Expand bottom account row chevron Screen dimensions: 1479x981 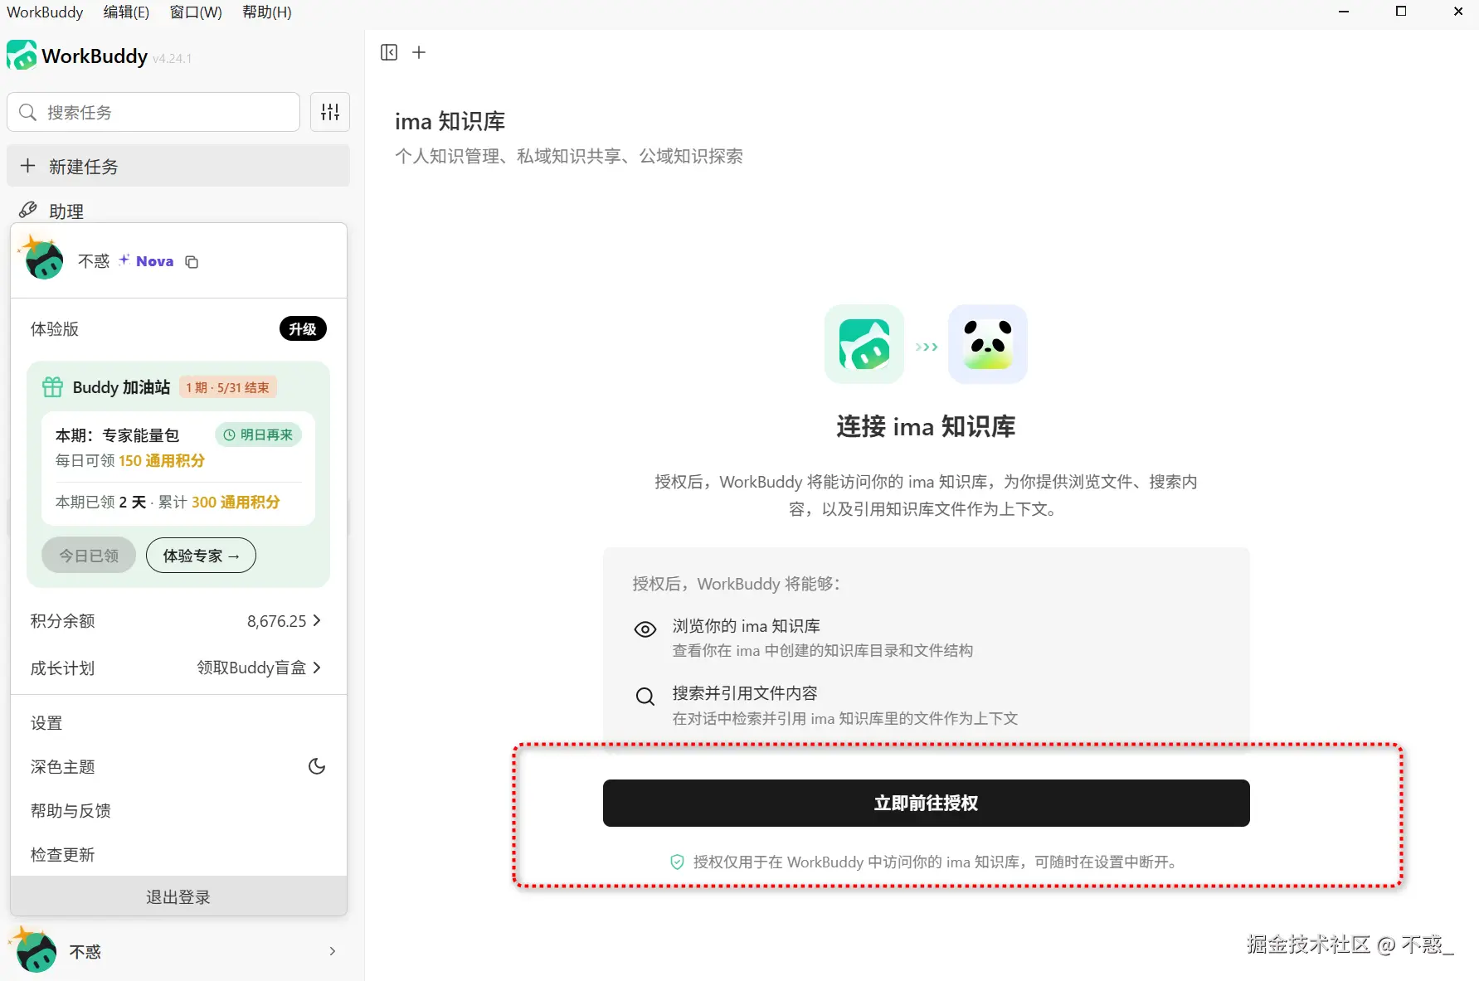pos(333,951)
